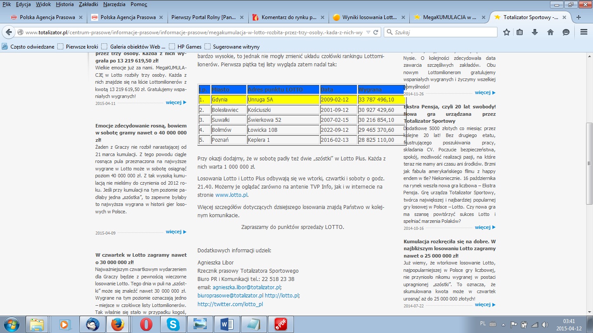Click the address bar URL
The width and height of the screenshot is (593, 333).
(194, 33)
